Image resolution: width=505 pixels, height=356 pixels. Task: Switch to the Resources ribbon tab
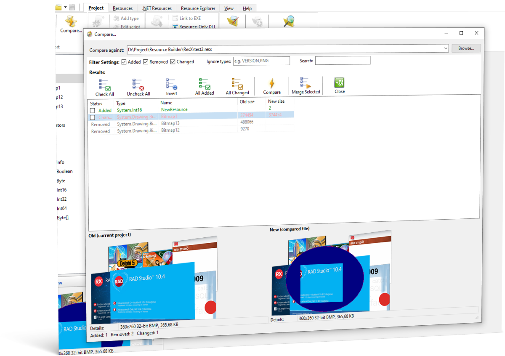pyautogui.click(x=123, y=8)
